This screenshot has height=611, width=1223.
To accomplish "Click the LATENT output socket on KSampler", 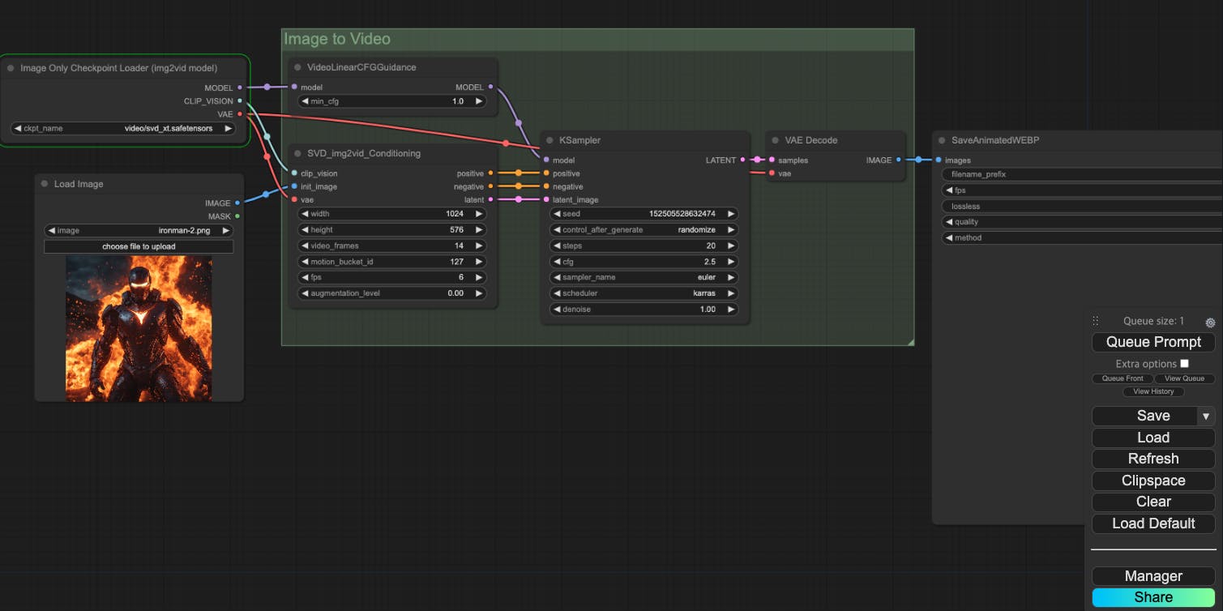I will coord(742,160).
